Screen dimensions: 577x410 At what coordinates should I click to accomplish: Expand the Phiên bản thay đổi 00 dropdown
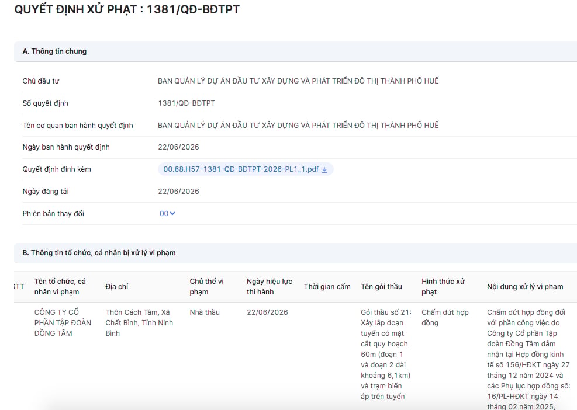167,214
